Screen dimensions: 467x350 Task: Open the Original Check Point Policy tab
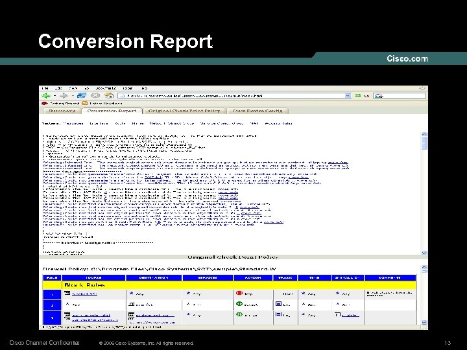pyautogui.click(x=184, y=111)
